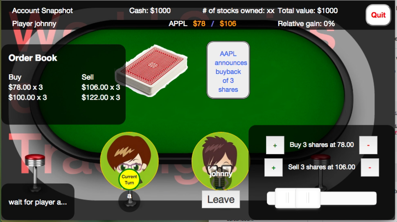The width and height of the screenshot is (397, 222).
Task: Increase the sell order with plus button
Action: 273,167
